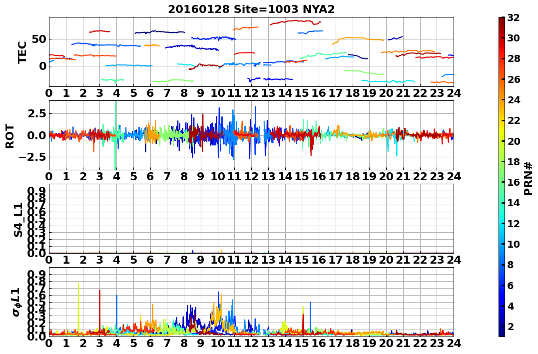
Task: Click colorbar tick label 16
Action: point(514,182)
